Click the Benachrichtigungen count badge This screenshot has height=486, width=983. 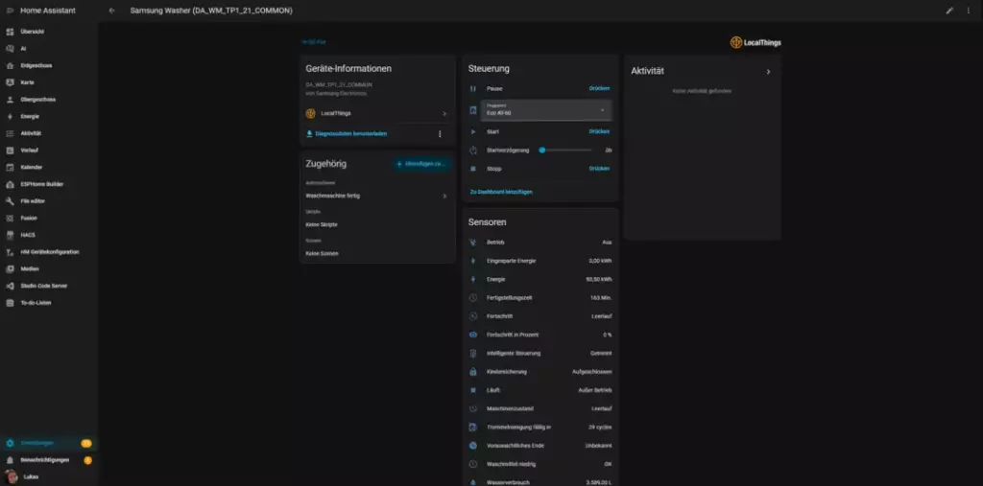(87, 460)
